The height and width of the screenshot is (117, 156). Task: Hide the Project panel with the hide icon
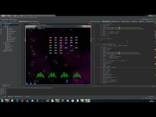coord(17,21)
